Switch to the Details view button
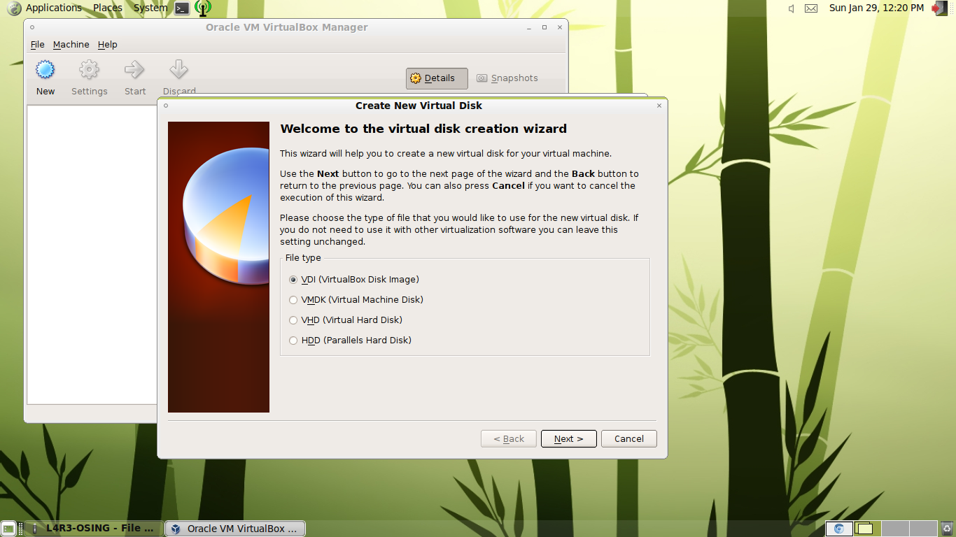This screenshot has height=537, width=956. click(437, 78)
